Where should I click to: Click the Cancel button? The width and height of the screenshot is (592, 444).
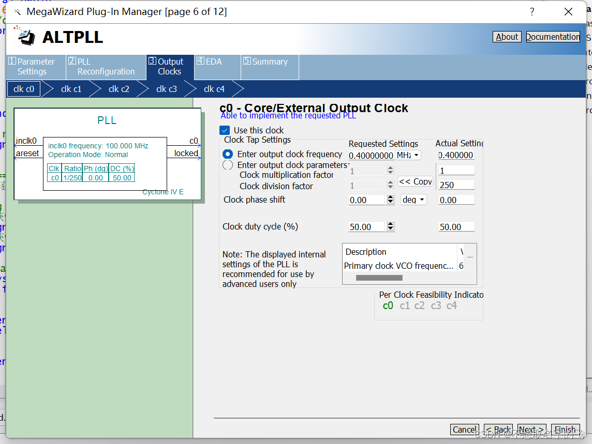coord(464,430)
